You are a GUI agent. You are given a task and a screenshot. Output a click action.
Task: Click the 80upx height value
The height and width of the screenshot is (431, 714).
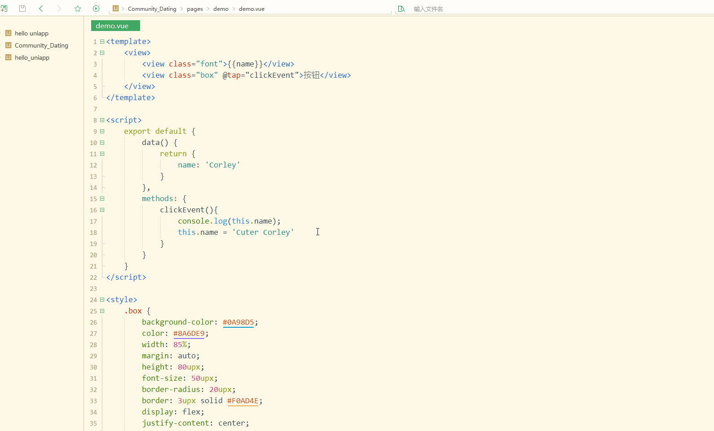pyautogui.click(x=189, y=367)
